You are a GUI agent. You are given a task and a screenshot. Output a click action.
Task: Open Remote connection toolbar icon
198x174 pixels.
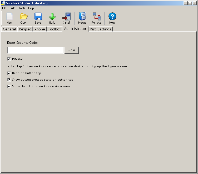pos(96,18)
